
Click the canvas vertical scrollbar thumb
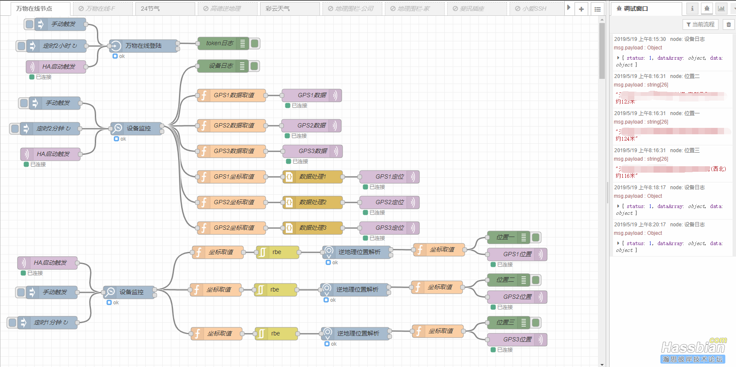[602, 51]
